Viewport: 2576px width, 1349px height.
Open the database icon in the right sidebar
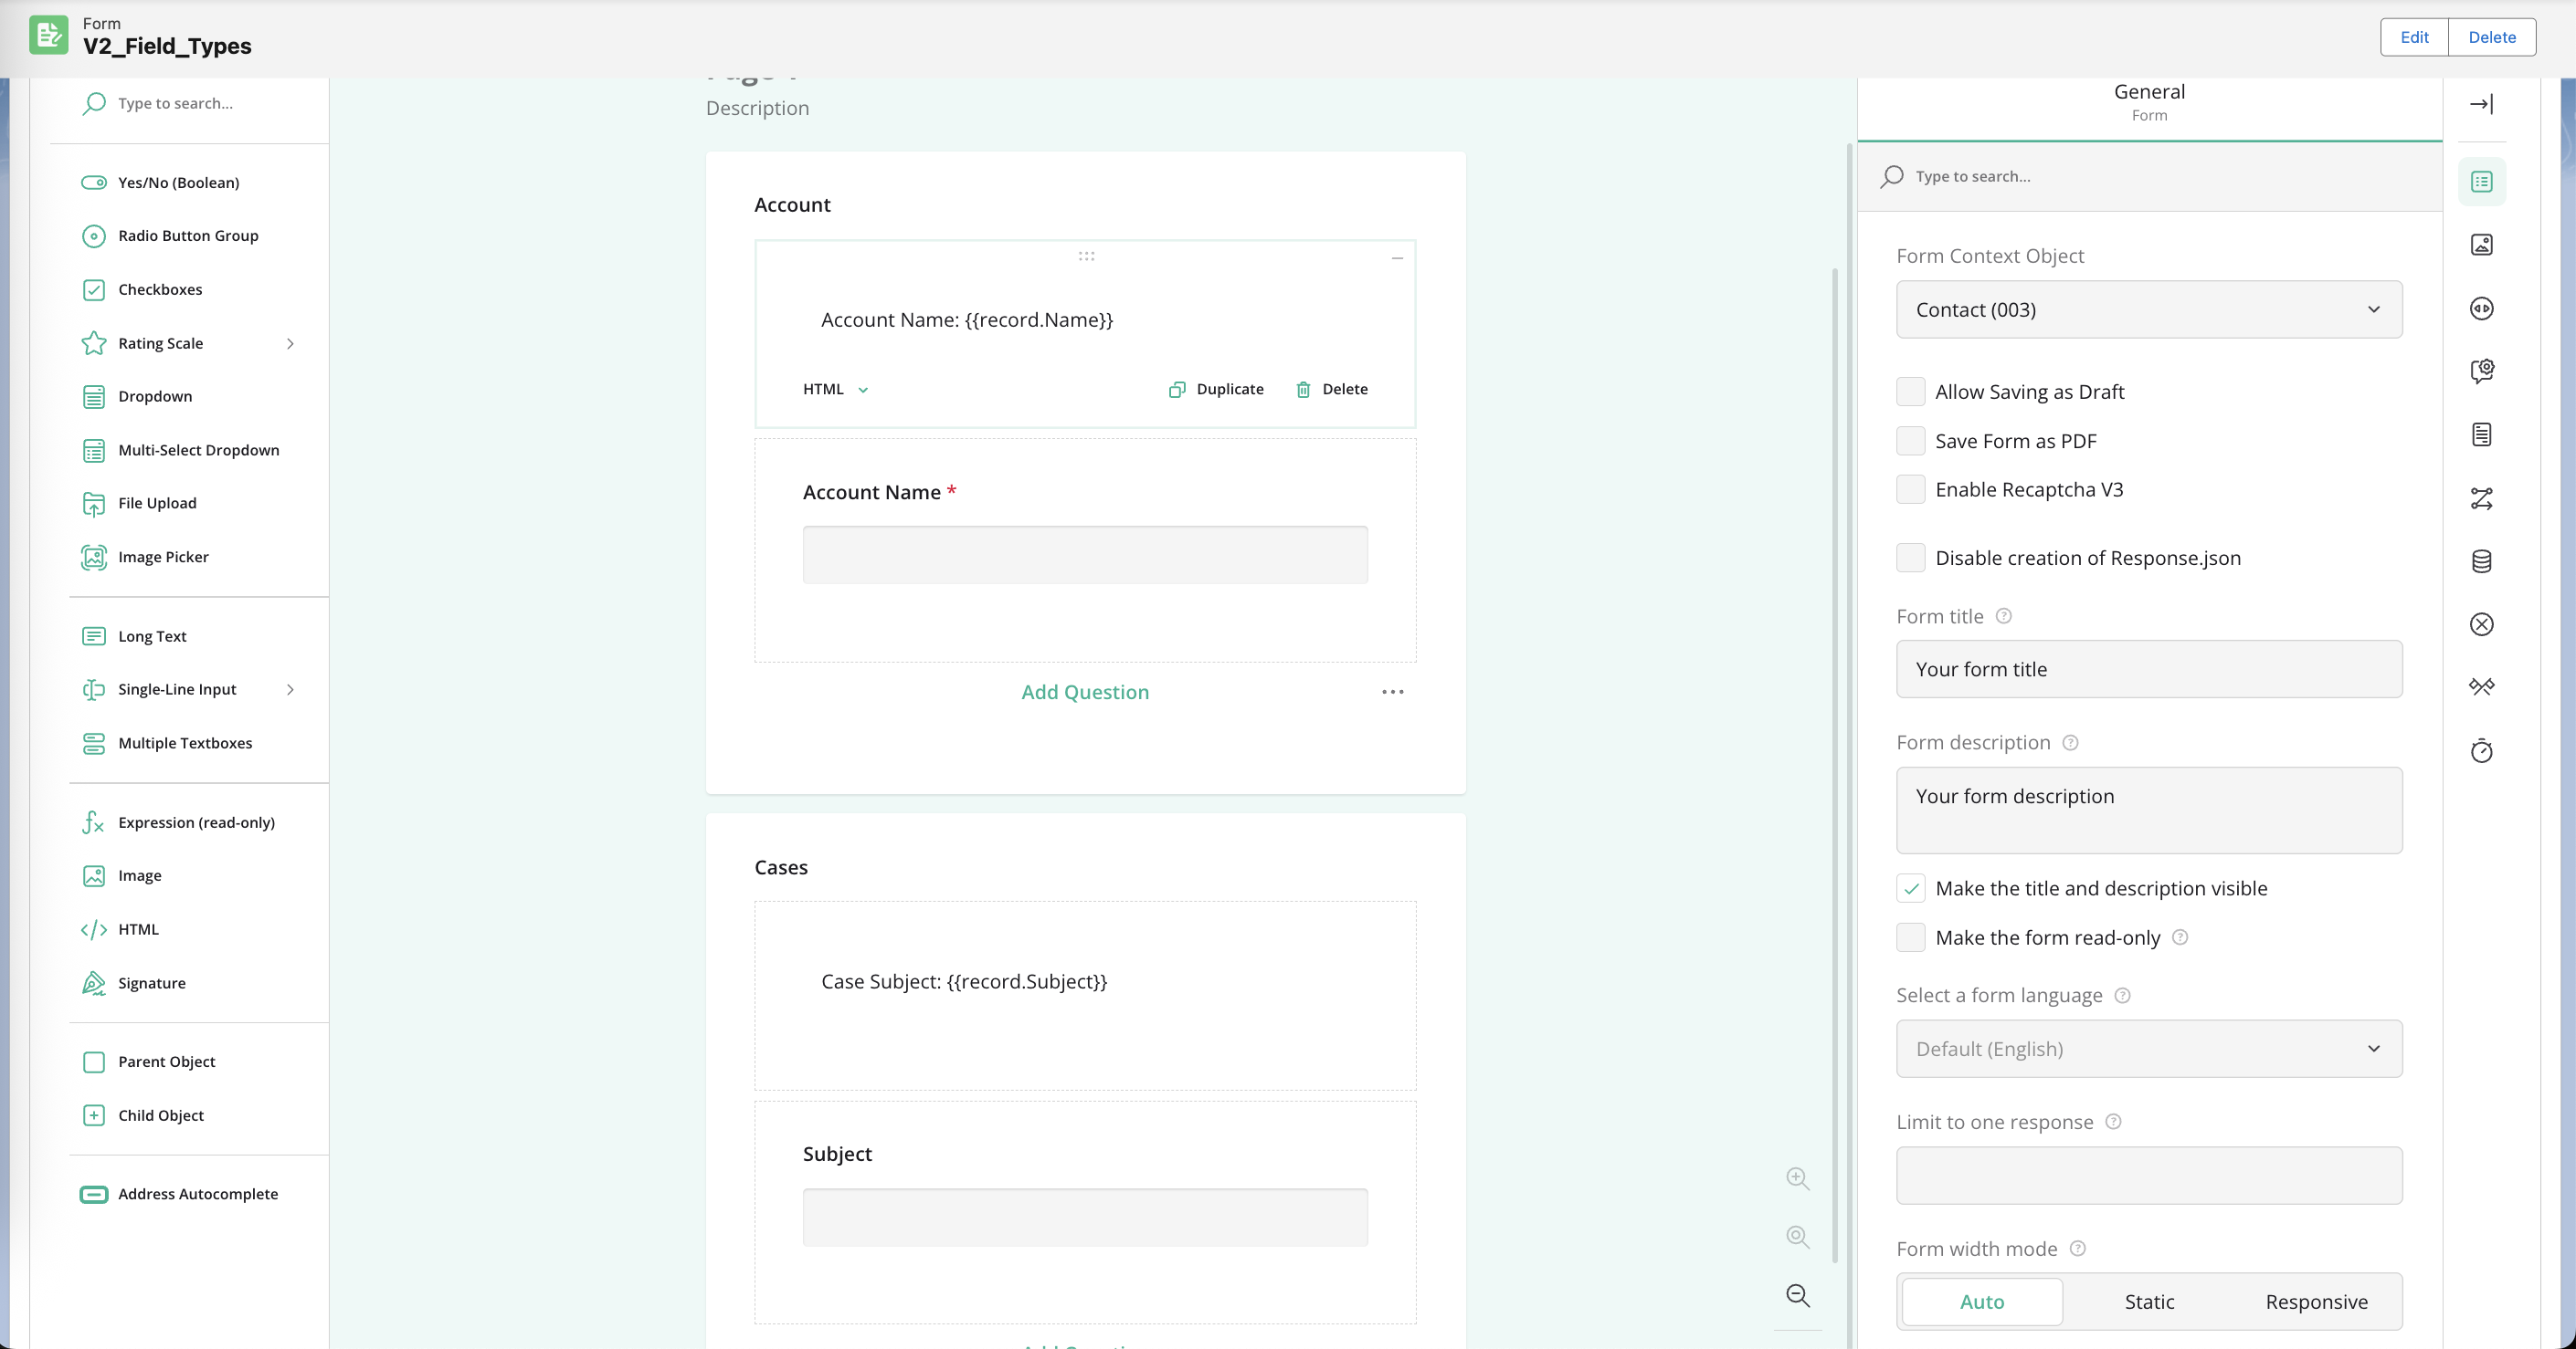pos(2481,561)
